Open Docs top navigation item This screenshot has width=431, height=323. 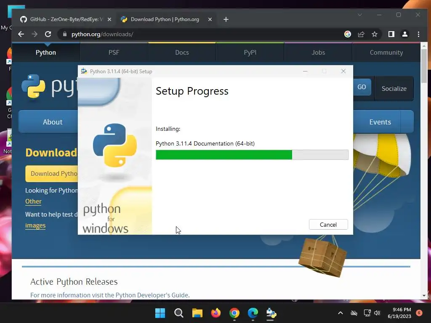click(x=182, y=52)
